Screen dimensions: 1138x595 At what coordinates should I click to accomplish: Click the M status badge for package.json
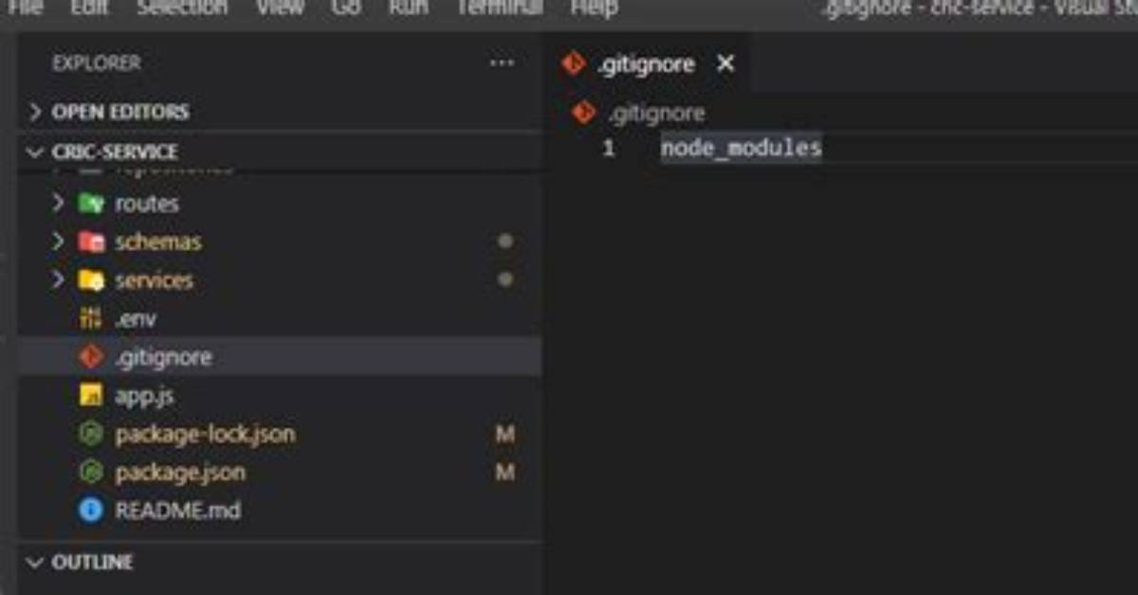(x=505, y=472)
